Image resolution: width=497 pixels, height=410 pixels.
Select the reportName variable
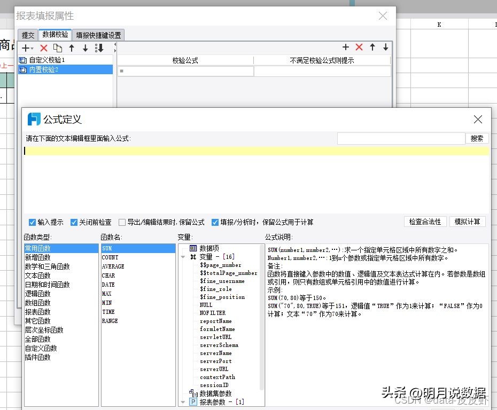pos(215,321)
